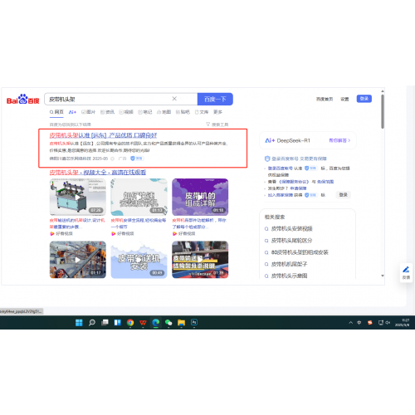
Task: Open the 皮带机头架 - 视频大全 result title
Action: 98,173
